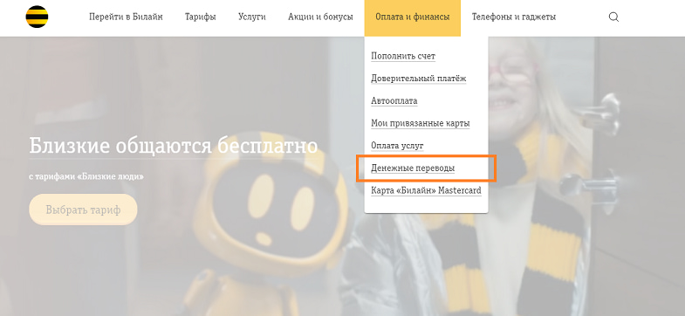Click the Beeline striped logo
The width and height of the screenshot is (685, 316).
click(38, 17)
